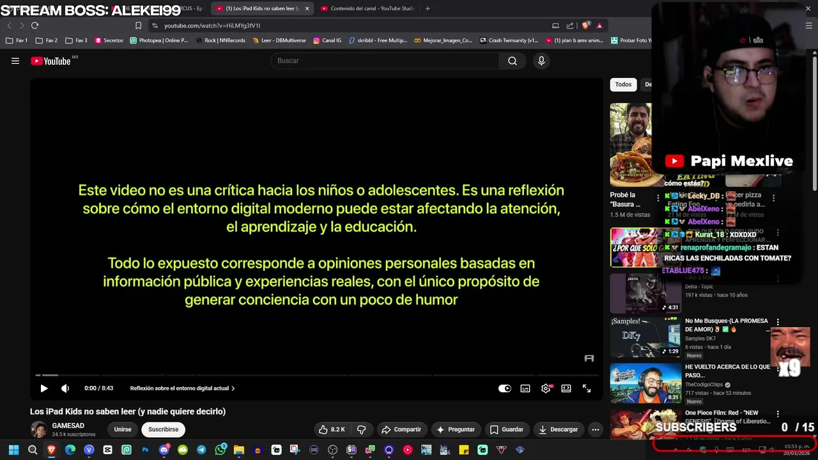
Task: Open the Preguntar ask button
Action: click(455, 429)
